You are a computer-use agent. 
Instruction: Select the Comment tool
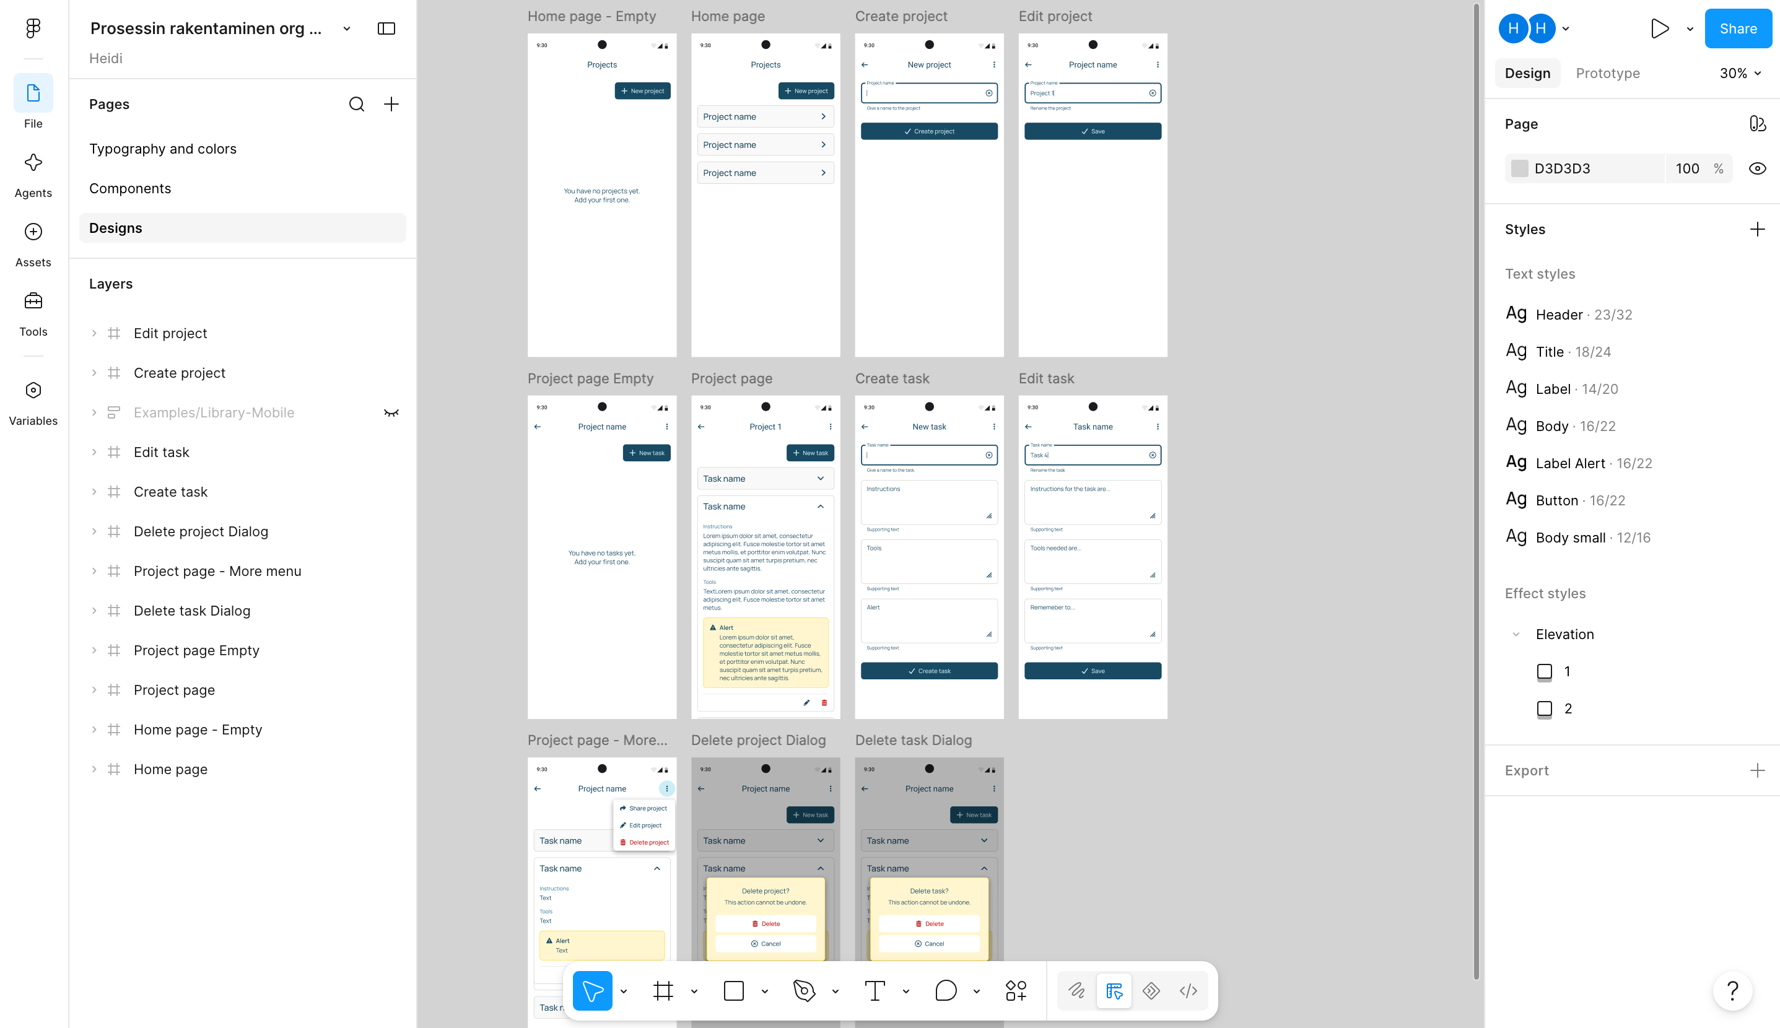[945, 991]
